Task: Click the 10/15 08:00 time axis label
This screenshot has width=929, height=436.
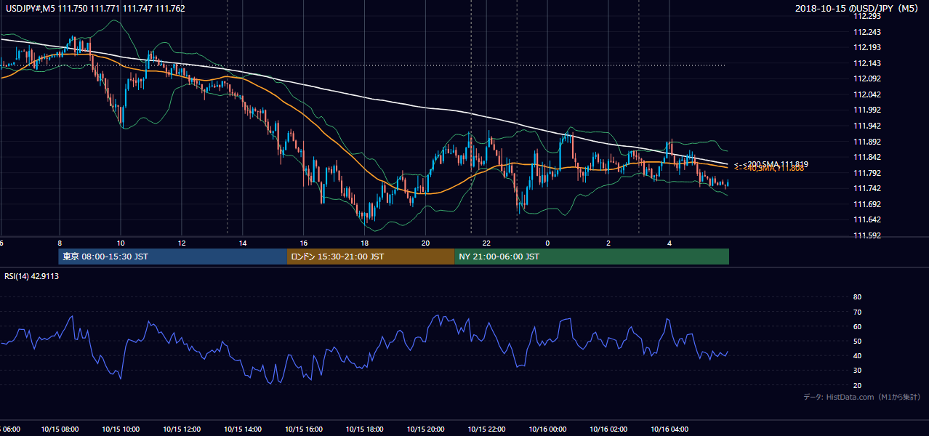Action: 60,429
